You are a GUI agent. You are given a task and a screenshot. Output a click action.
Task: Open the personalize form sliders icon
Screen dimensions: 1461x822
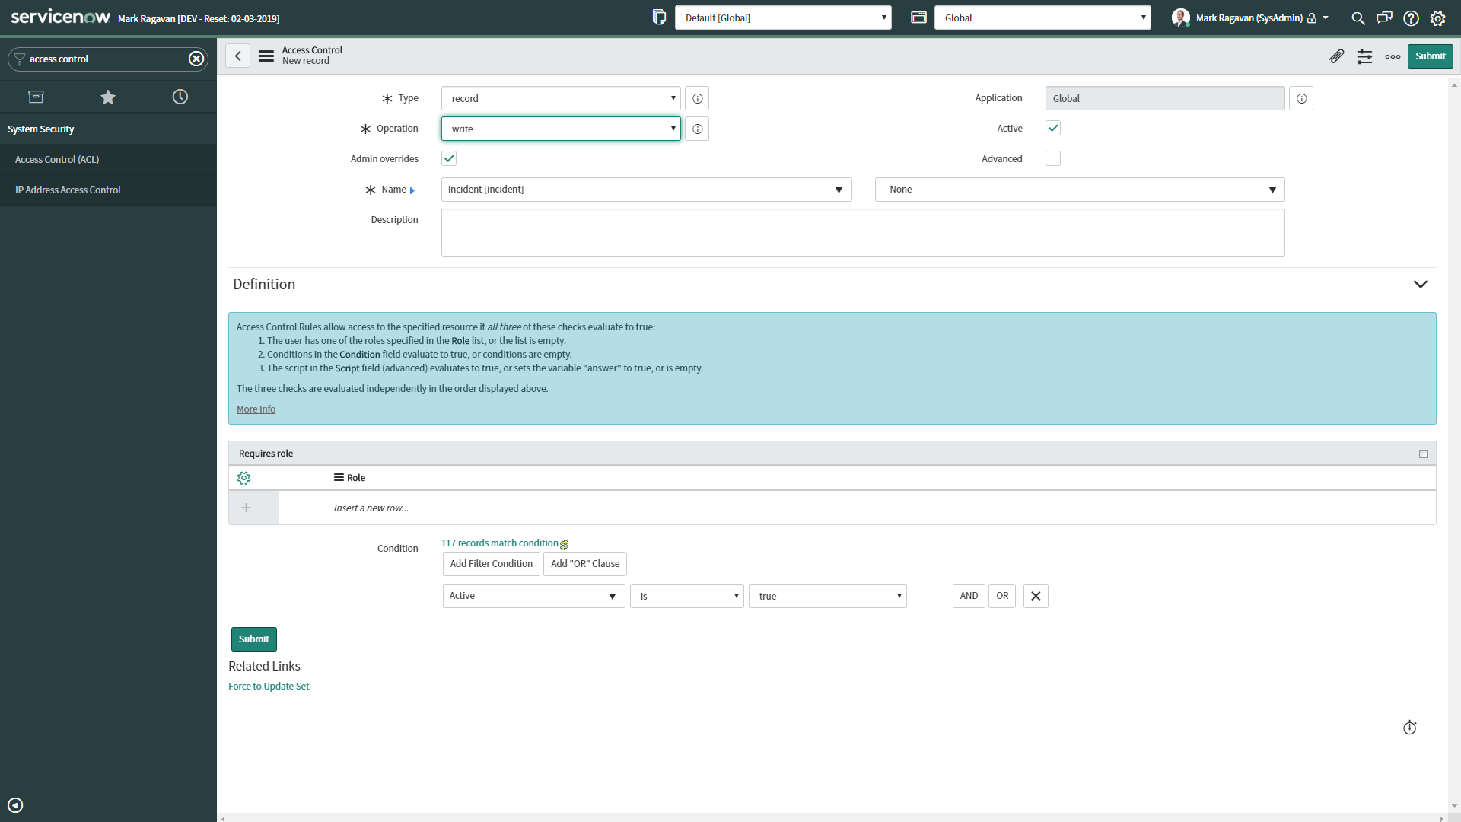click(1364, 56)
